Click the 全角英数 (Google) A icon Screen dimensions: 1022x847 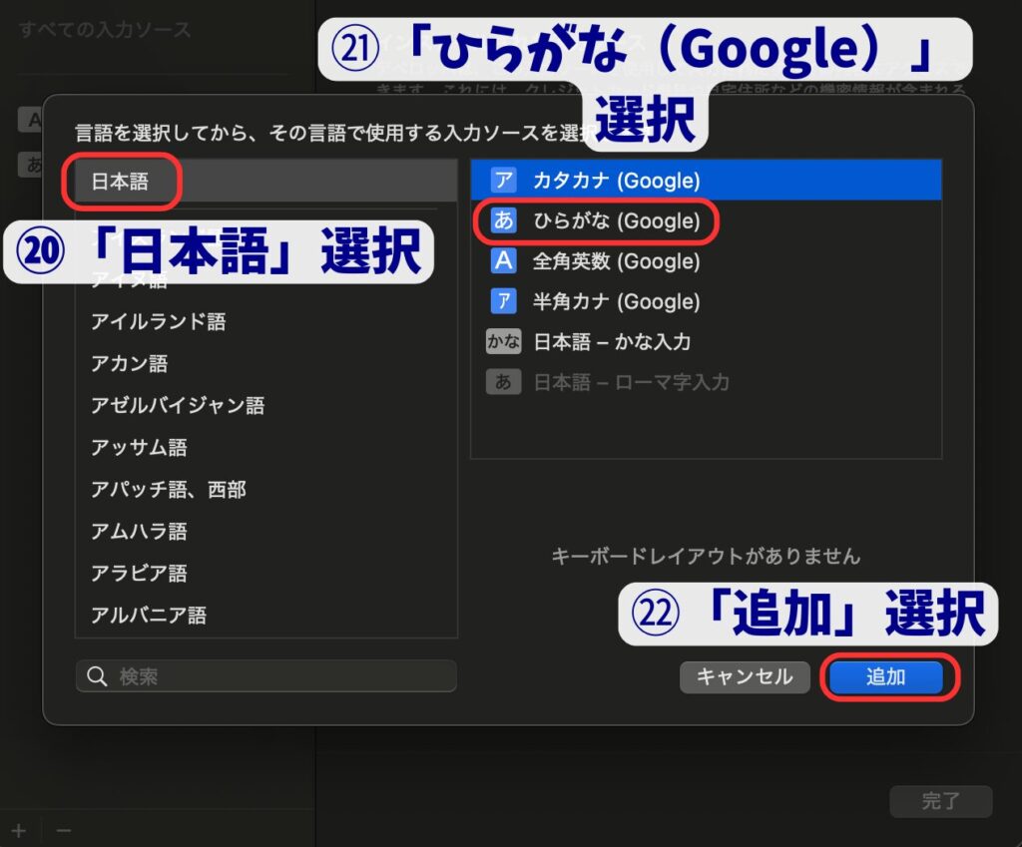tap(503, 260)
